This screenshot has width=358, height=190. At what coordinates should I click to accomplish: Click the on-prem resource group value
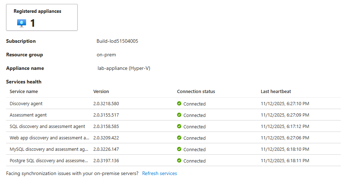click(106, 55)
